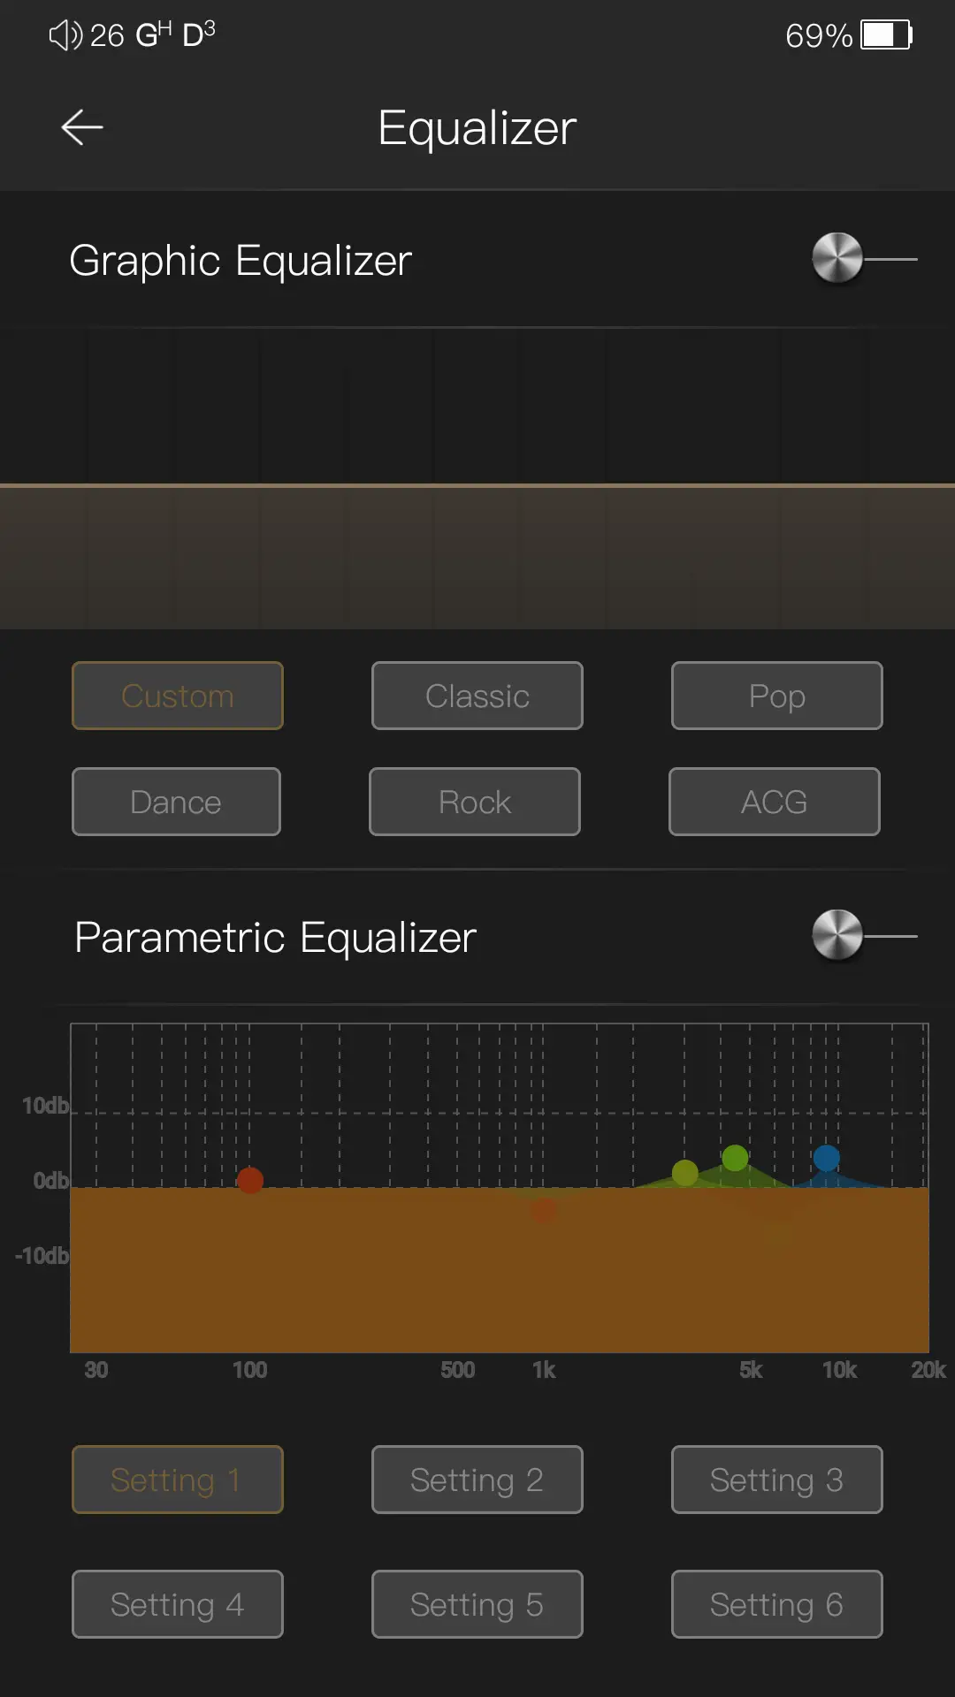Enable the Parametric Equalizer switch

862,935
